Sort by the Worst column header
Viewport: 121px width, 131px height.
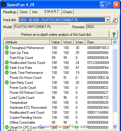tap(67, 42)
